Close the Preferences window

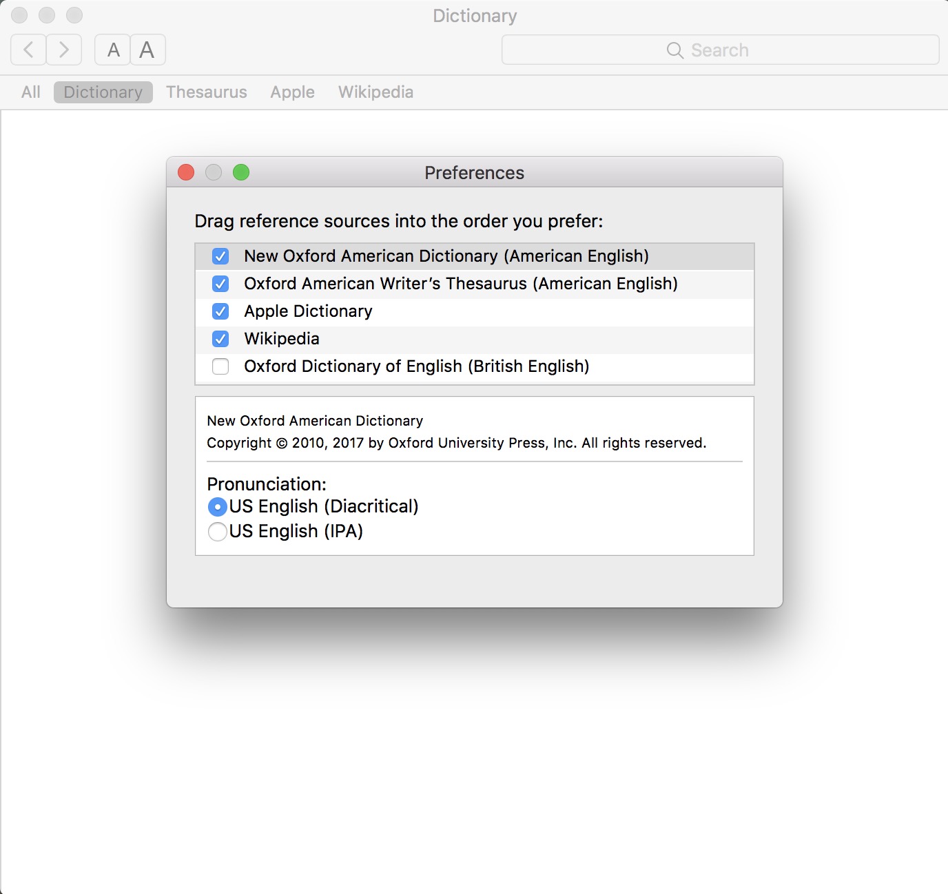pyautogui.click(x=186, y=172)
